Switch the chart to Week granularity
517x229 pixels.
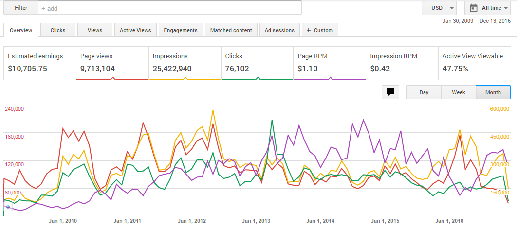458,92
